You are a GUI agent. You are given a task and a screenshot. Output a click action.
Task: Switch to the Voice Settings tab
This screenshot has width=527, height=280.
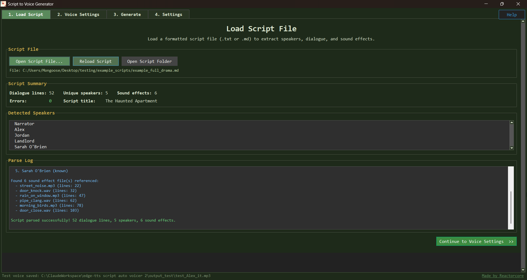point(78,15)
